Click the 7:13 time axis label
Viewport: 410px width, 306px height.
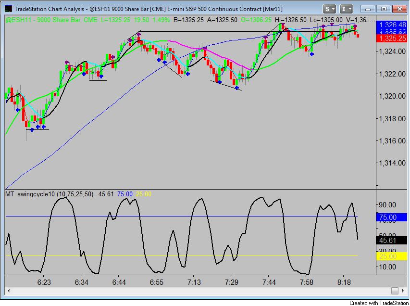[194, 282]
